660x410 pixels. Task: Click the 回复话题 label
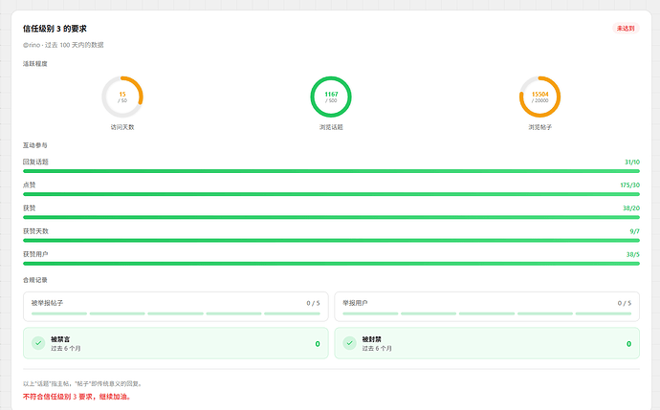click(x=35, y=162)
